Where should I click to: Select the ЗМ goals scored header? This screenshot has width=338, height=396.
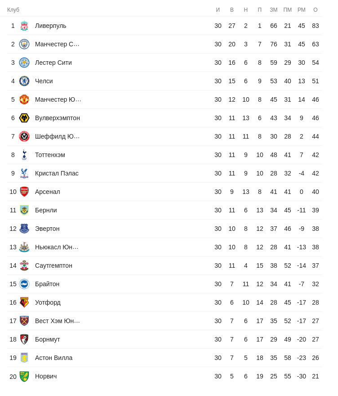(x=274, y=10)
